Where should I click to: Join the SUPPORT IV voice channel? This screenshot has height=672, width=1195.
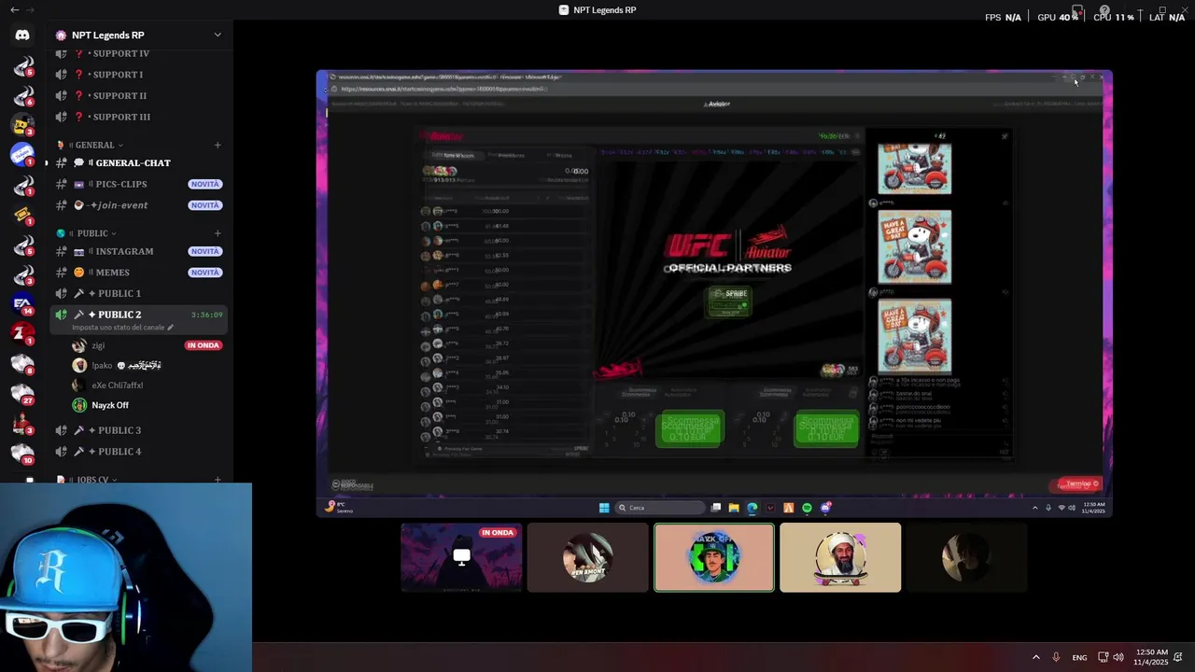point(139,53)
